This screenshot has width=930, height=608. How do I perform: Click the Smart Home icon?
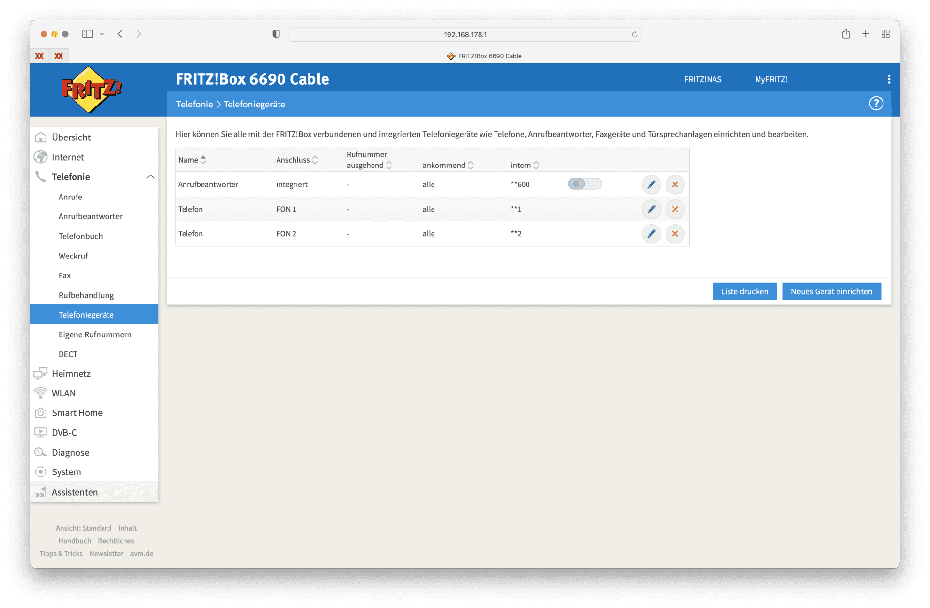pos(41,413)
